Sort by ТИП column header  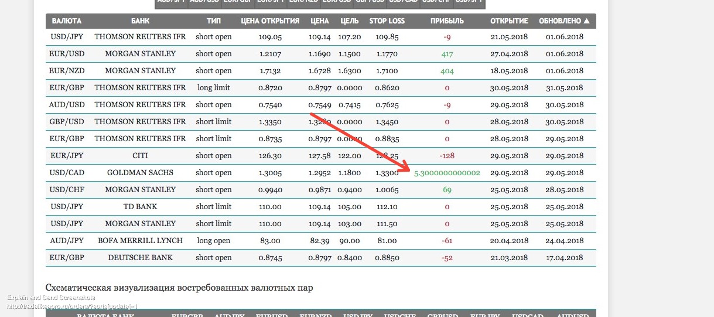(214, 21)
